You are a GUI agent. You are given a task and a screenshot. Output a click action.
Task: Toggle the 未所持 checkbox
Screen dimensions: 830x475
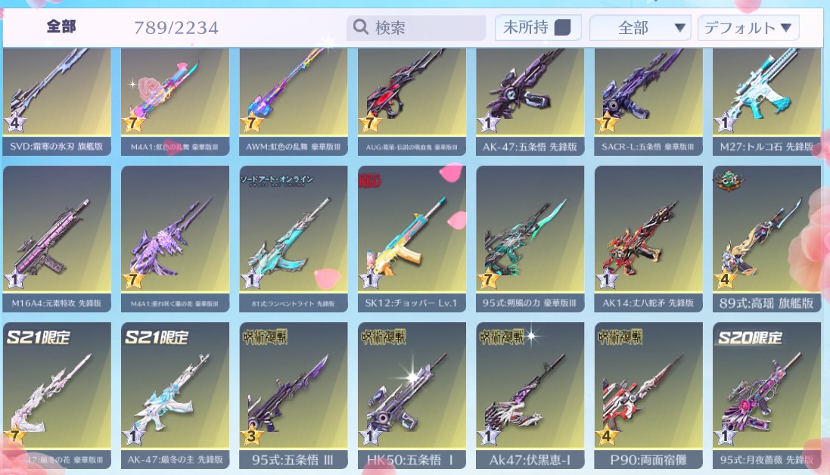562,27
